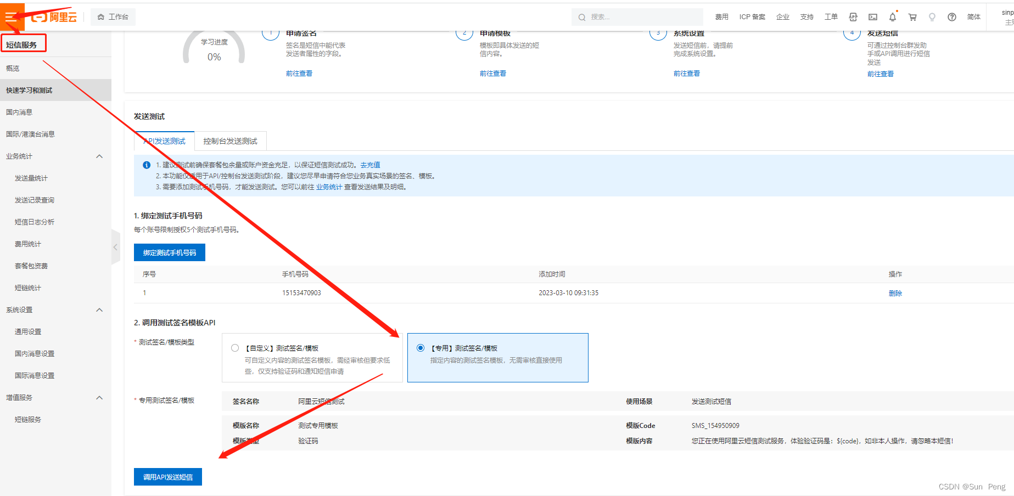Image resolution: width=1014 pixels, height=496 pixels.
Task: Open the 工作台 workbench button
Action: point(113,17)
